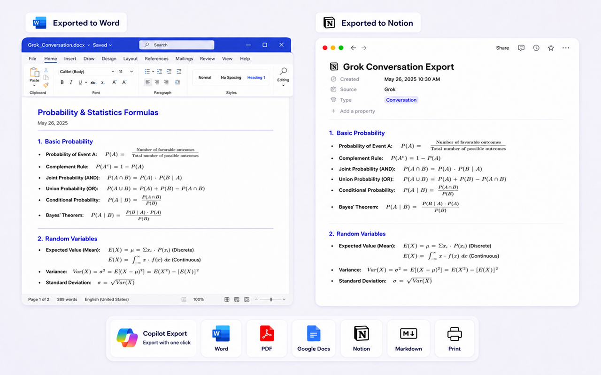
Task: Toggle strikethrough formatting in Word
Action: [x=93, y=82]
